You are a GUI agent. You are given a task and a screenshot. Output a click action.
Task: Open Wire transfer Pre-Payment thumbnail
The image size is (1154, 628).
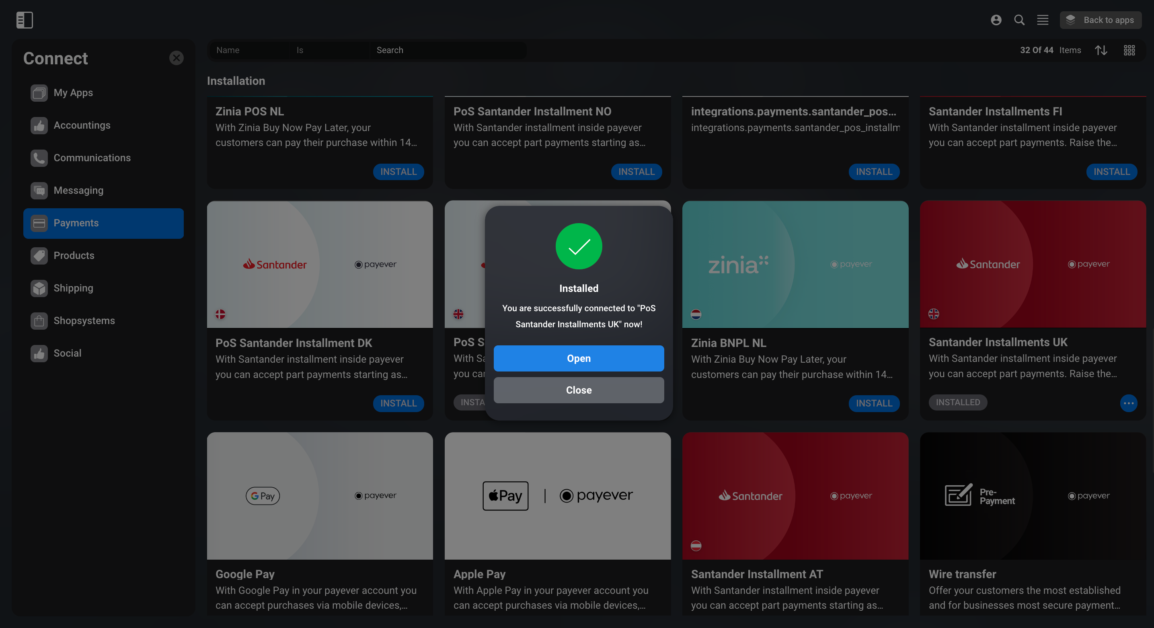point(1033,495)
